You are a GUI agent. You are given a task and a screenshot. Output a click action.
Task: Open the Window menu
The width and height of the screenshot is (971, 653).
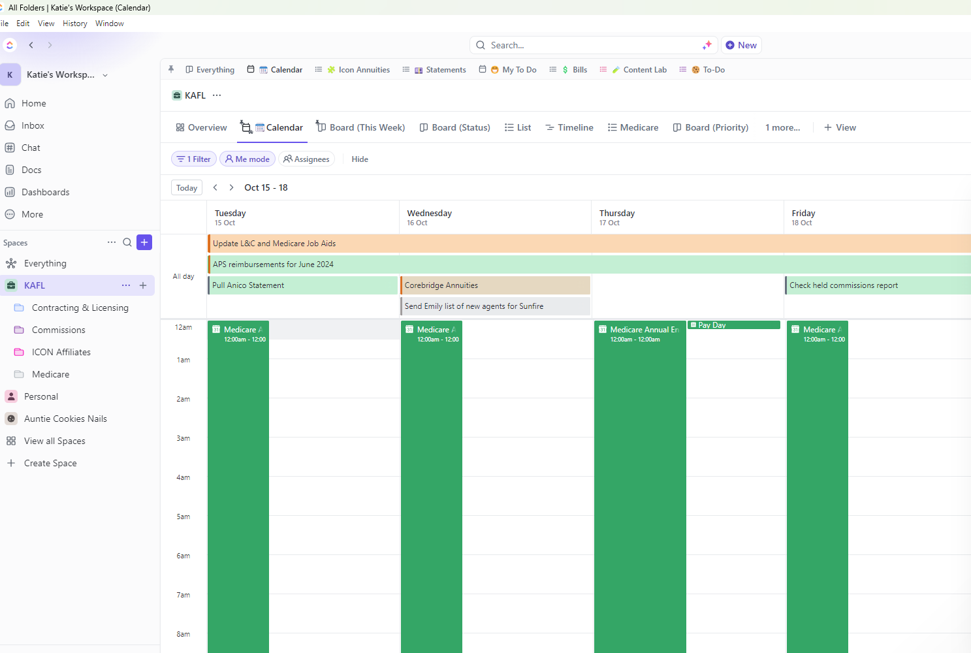coord(110,24)
